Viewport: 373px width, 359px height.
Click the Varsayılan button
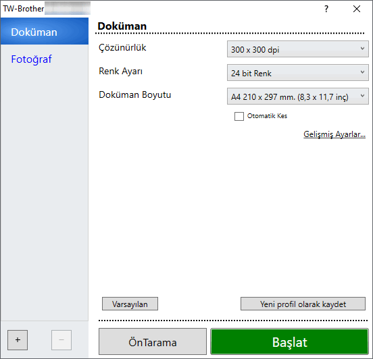click(x=130, y=304)
